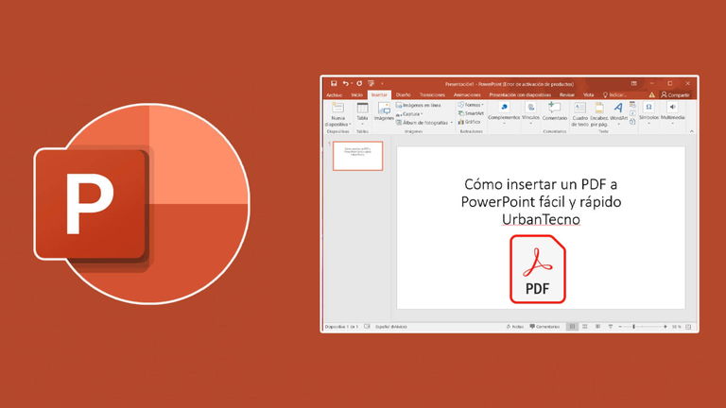
Task: Open the Vista tab
Action: (589, 94)
